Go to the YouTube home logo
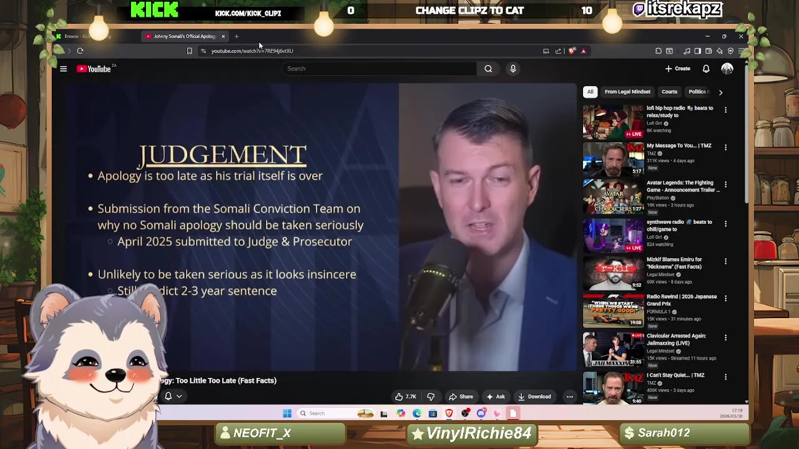This screenshot has height=449, width=799. tap(94, 69)
